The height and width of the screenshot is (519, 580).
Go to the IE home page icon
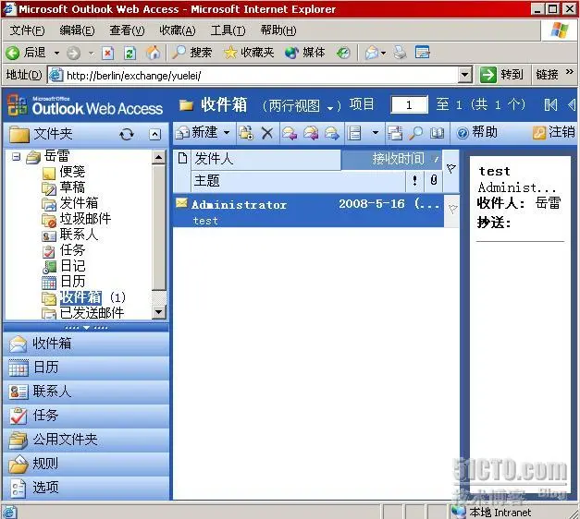154,53
